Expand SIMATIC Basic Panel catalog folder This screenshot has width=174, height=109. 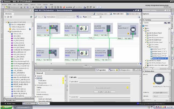(146, 33)
